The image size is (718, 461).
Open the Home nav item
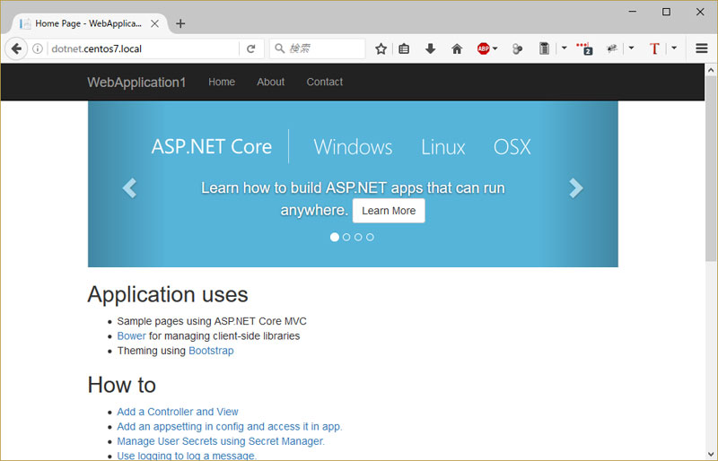pos(222,82)
